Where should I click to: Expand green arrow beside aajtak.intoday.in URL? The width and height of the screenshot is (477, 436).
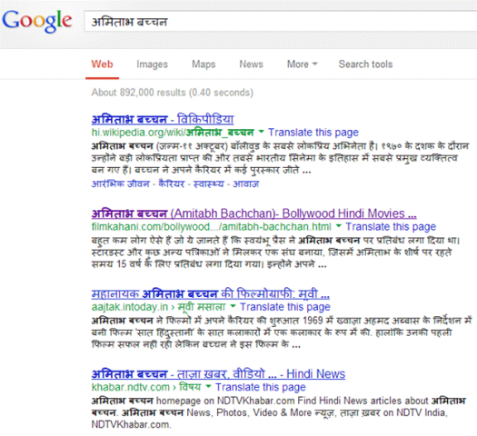(233, 306)
